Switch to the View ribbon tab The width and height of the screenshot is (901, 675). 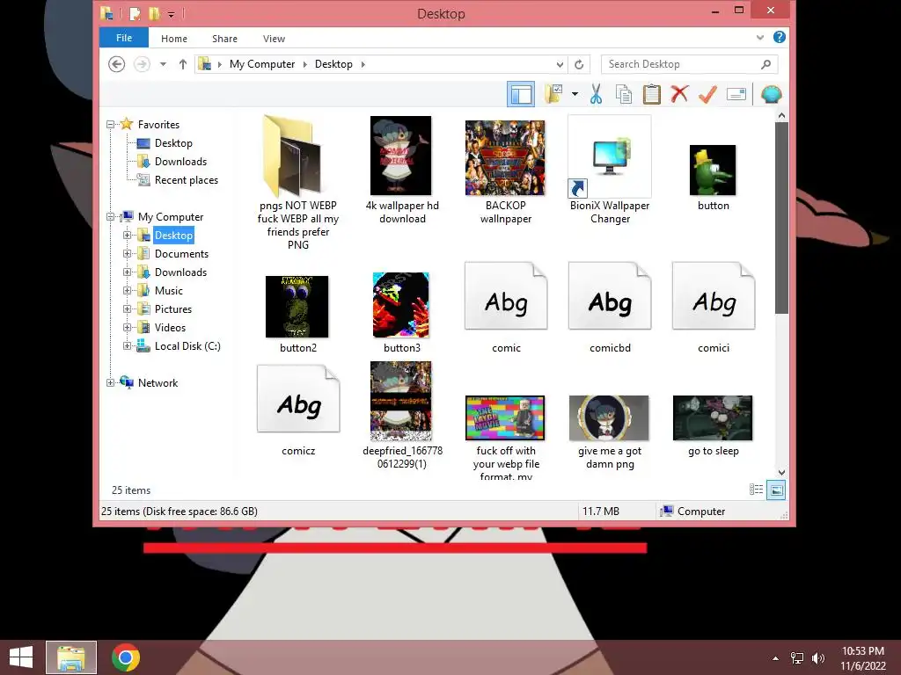click(275, 39)
